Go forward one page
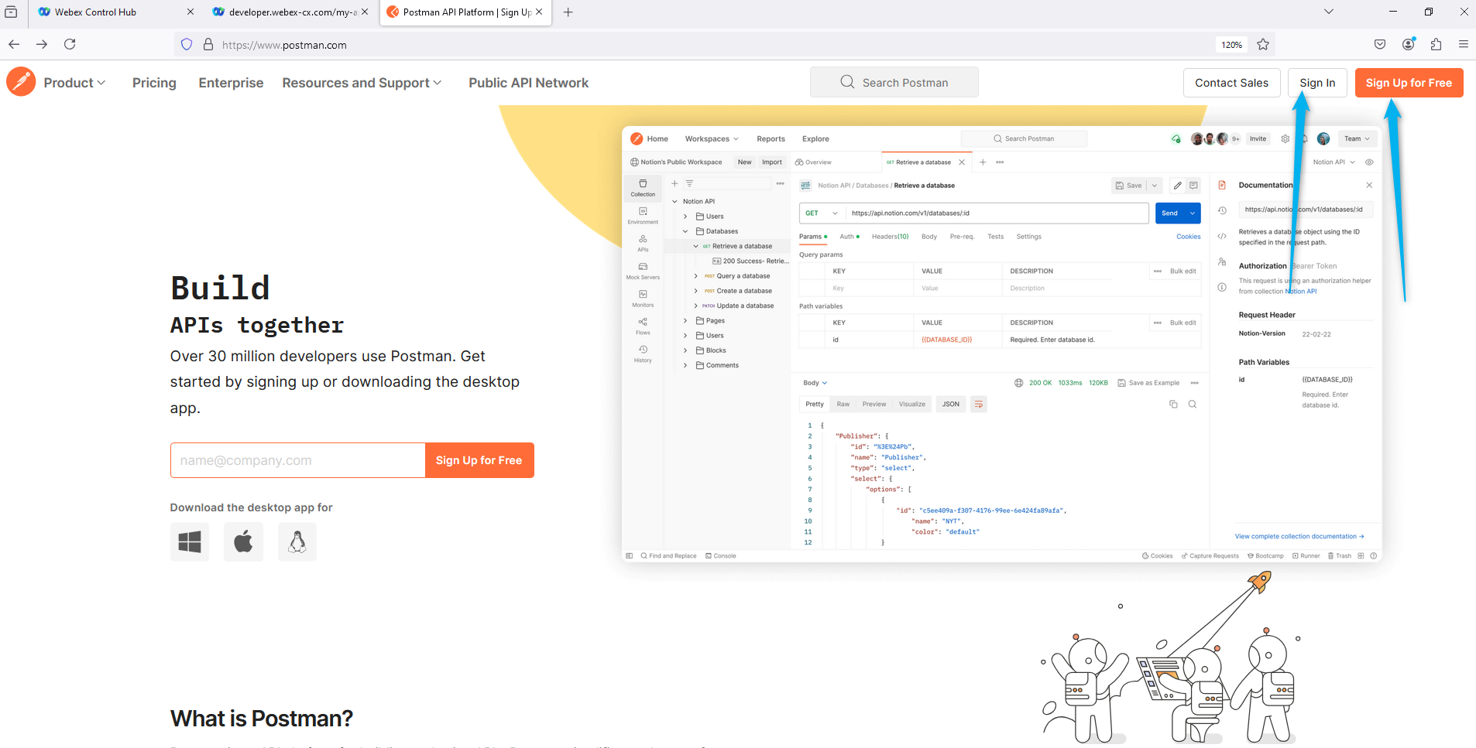Screen dimensions: 1476x748 [x=42, y=44]
